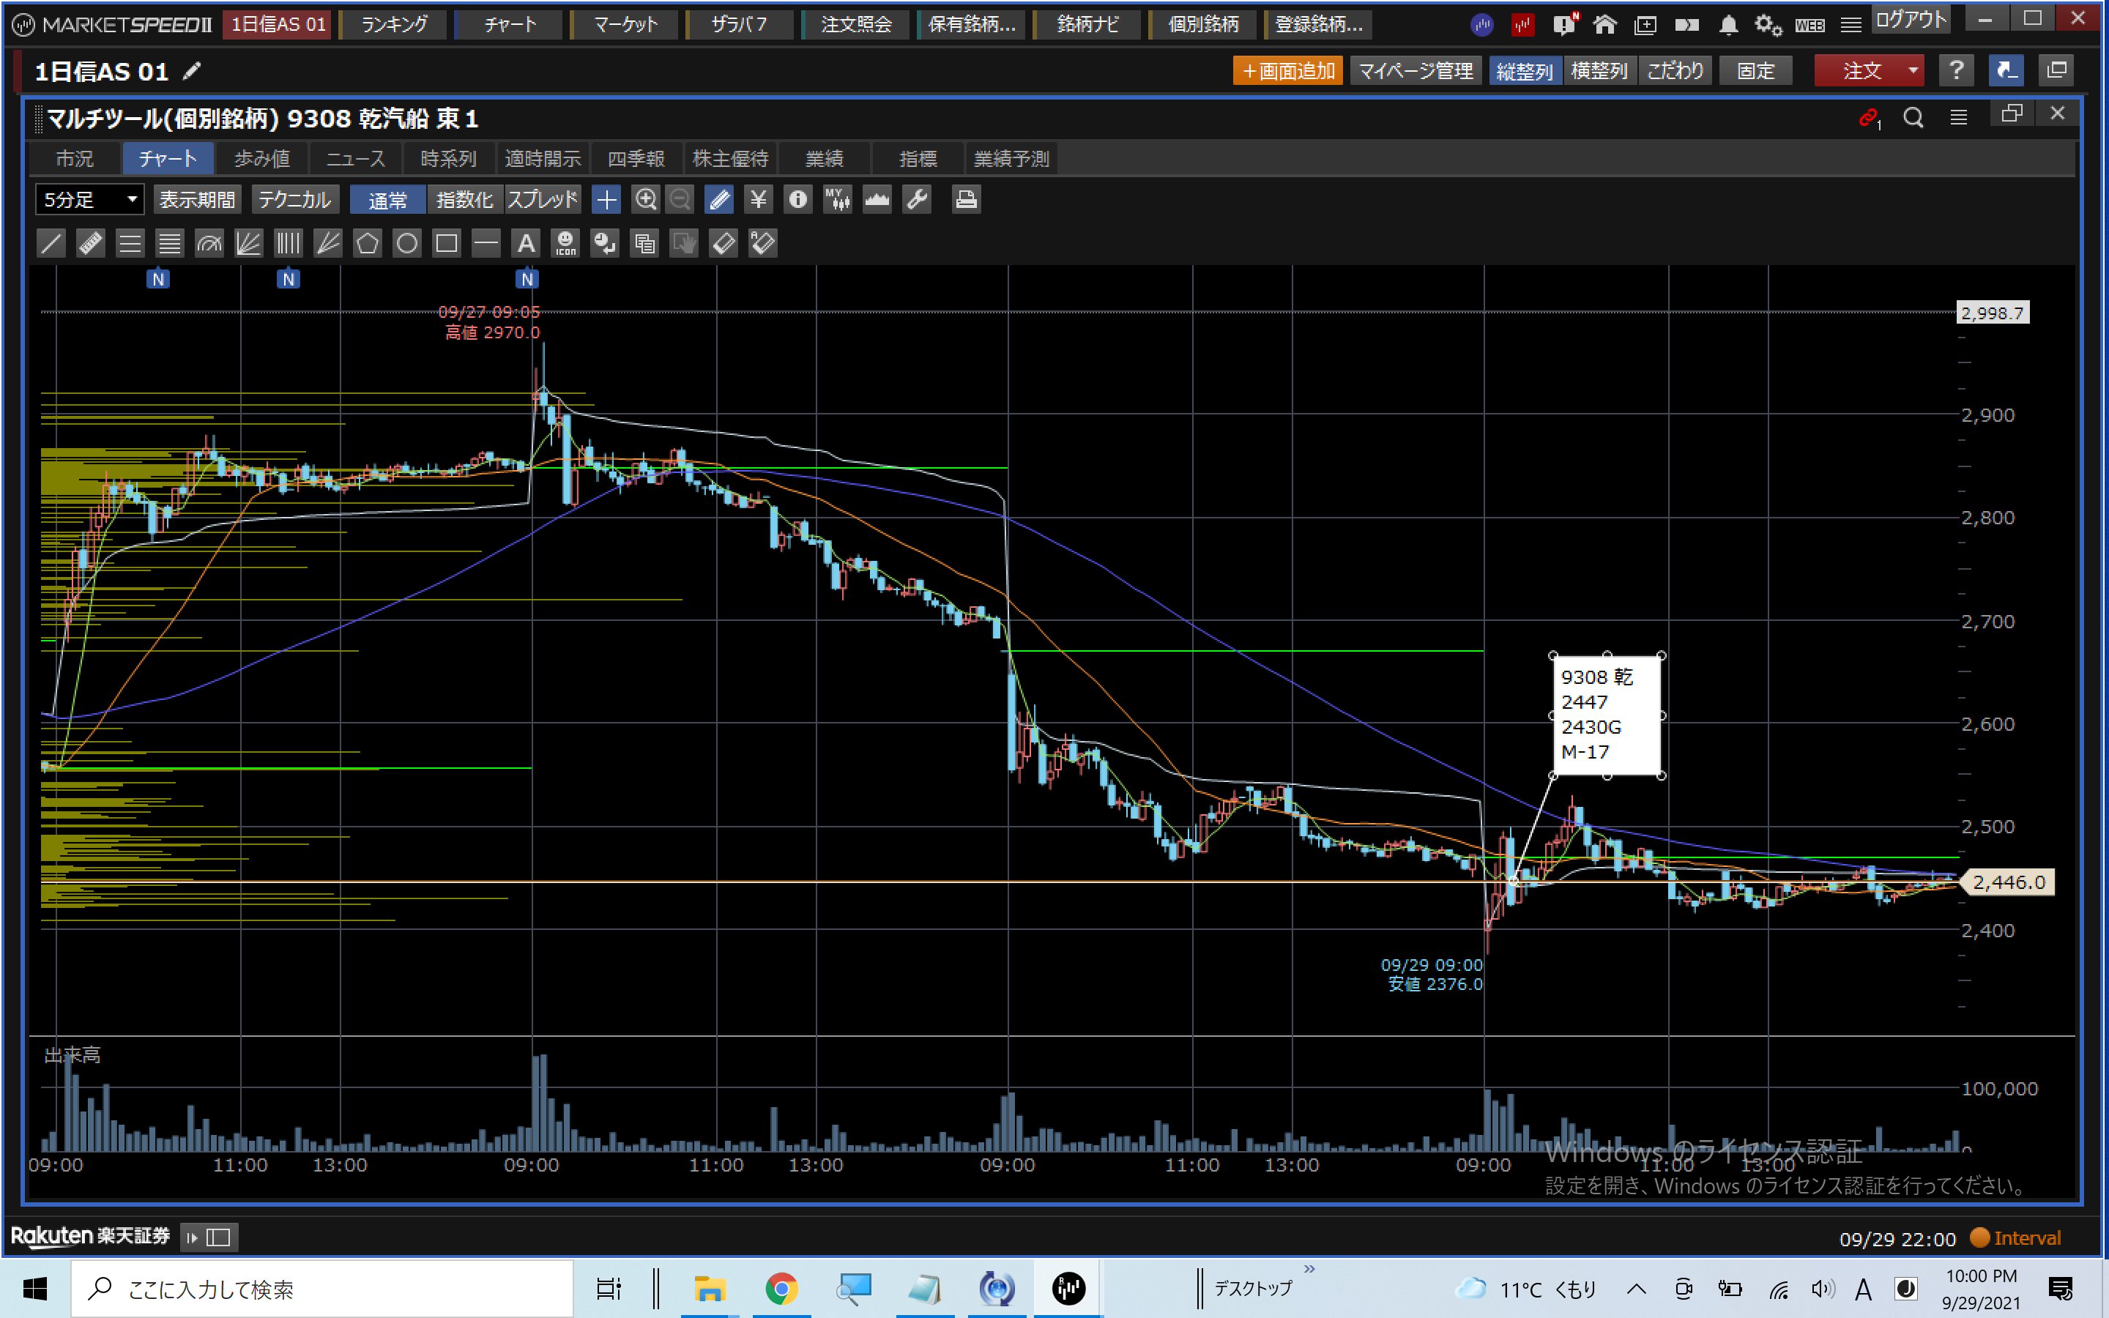Select the Fibonacci arc drawing tool
This screenshot has height=1318, width=2109.
click(x=209, y=243)
